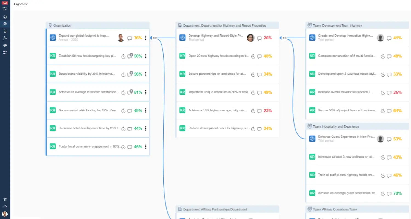Open the teams group icon in sidebar
Screen dimensions: 411x219
[5, 45]
